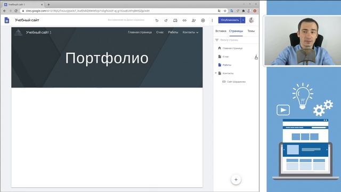The image size is (341, 192).
Task: Share with others icon
Action: (x=193, y=20)
